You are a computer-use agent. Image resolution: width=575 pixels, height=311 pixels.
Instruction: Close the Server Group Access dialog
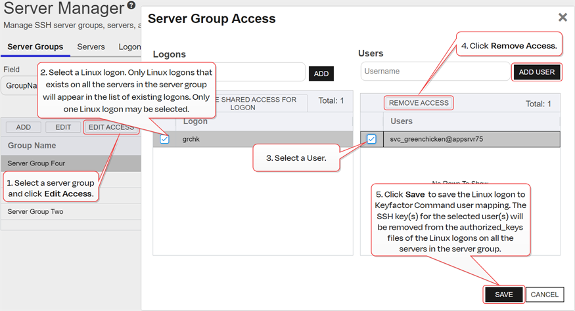click(563, 18)
